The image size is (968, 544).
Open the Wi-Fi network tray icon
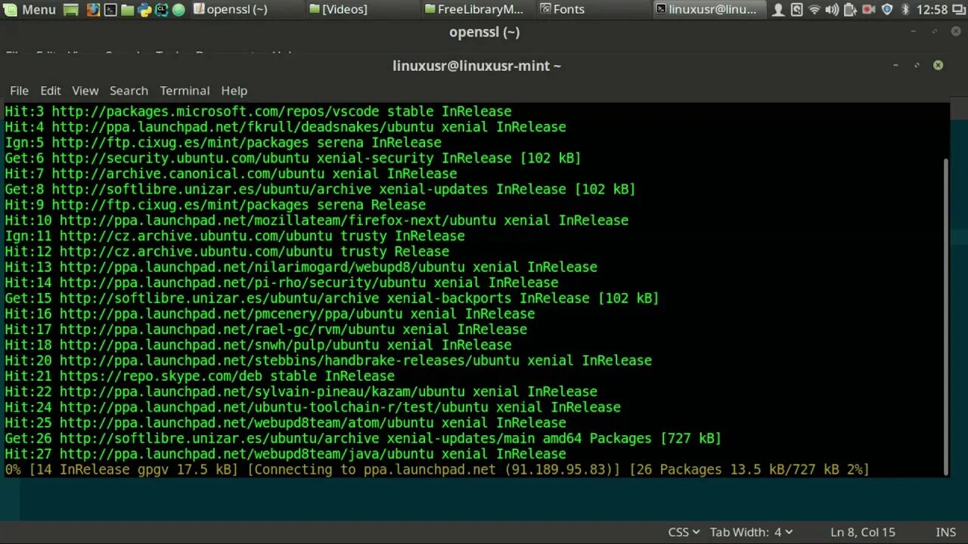coord(814,9)
